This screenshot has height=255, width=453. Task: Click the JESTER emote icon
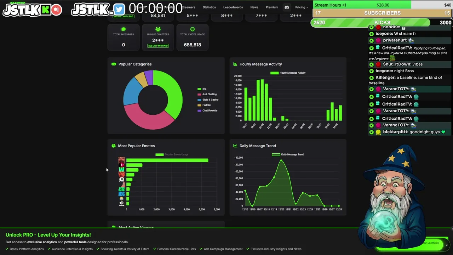pos(121,189)
